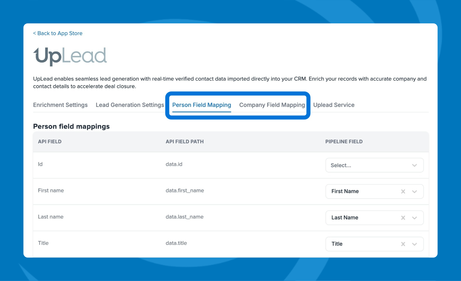Go to the Company Field Mapping tab
461x281 pixels.
tap(272, 105)
